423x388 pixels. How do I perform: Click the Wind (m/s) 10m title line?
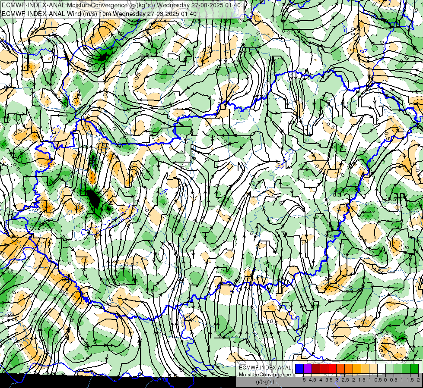99,14
